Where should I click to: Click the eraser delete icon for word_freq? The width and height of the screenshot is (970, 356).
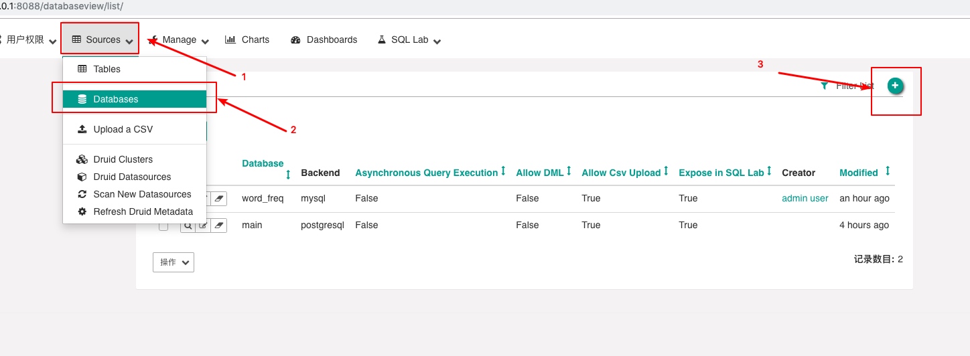[220, 199]
